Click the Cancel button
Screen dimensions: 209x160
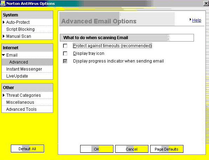click(x=132, y=149)
